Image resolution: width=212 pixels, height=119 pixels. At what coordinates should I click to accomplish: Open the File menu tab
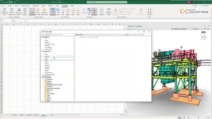click(x=3, y=6)
